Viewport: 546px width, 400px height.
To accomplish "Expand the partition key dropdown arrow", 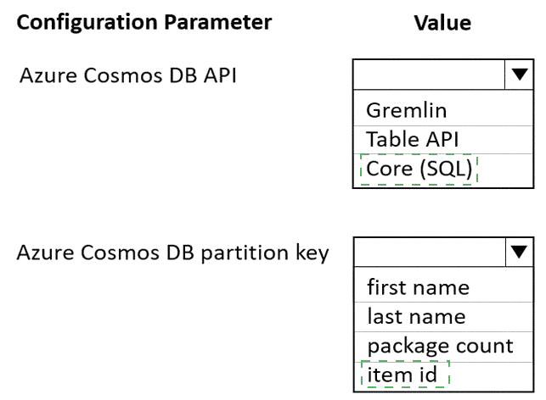I will [519, 252].
